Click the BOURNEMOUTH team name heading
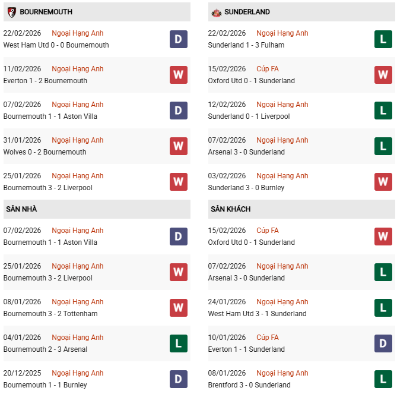This screenshot has width=397, height=394. (46, 12)
